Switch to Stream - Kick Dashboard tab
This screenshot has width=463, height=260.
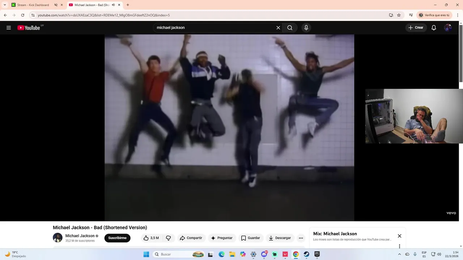33,5
